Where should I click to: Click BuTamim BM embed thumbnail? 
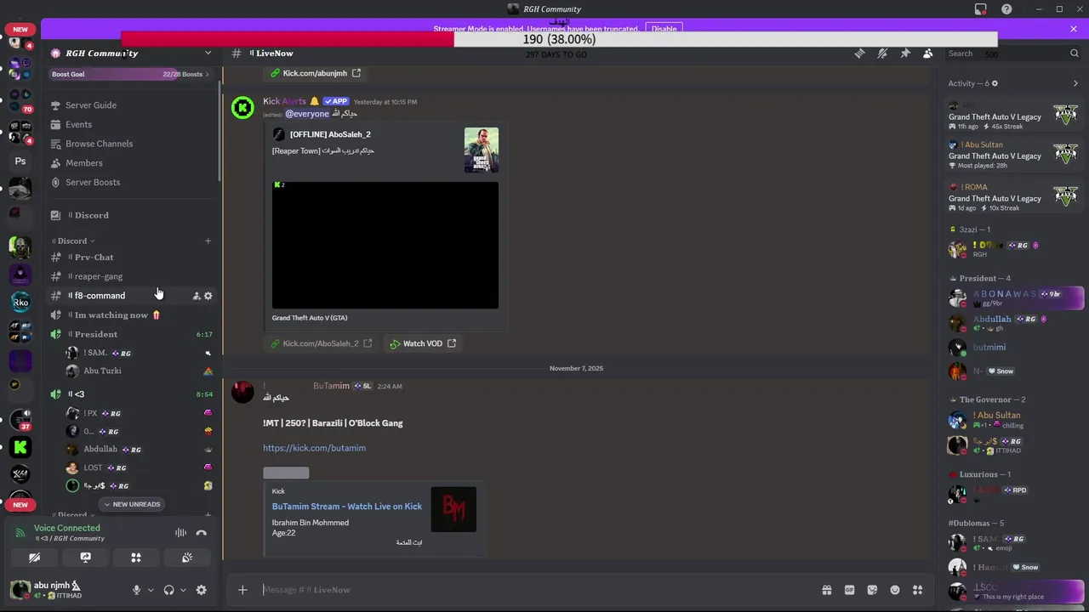coord(453,509)
